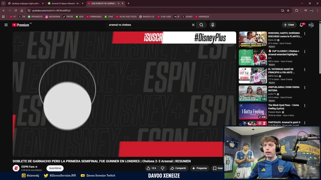Dislike the video with thumbs down
This screenshot has width=321, height=180.
[x=163, y=168]
